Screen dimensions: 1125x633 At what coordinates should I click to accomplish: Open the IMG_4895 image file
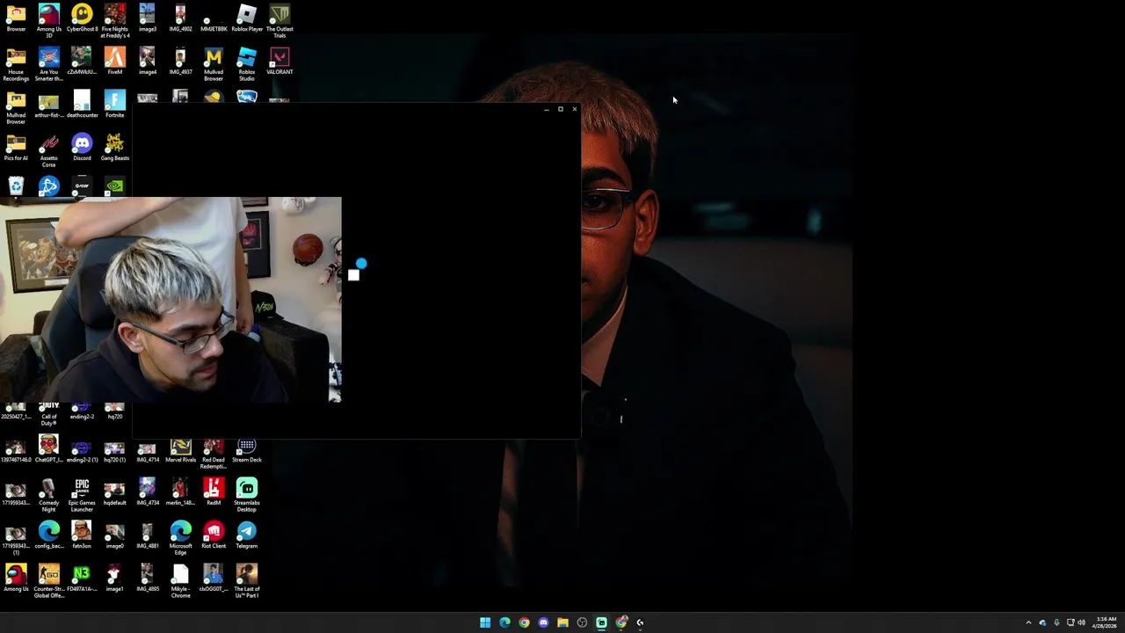coord(148,578)
